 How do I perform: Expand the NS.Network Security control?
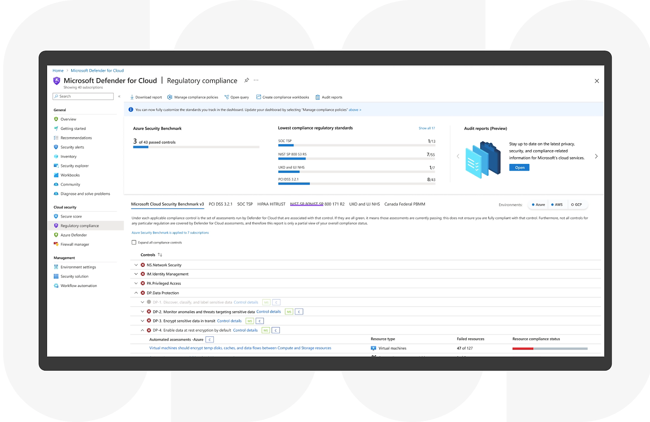(x=136, y=265)
